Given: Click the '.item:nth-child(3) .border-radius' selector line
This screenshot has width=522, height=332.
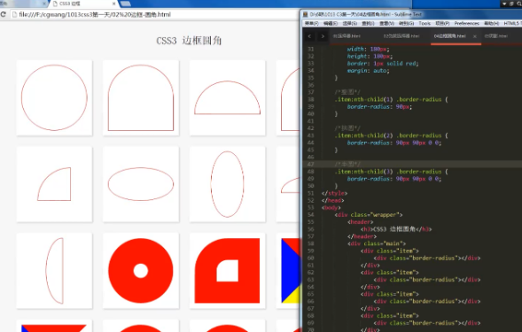Looking at the screenshot, I should click(x=391, y=172).
